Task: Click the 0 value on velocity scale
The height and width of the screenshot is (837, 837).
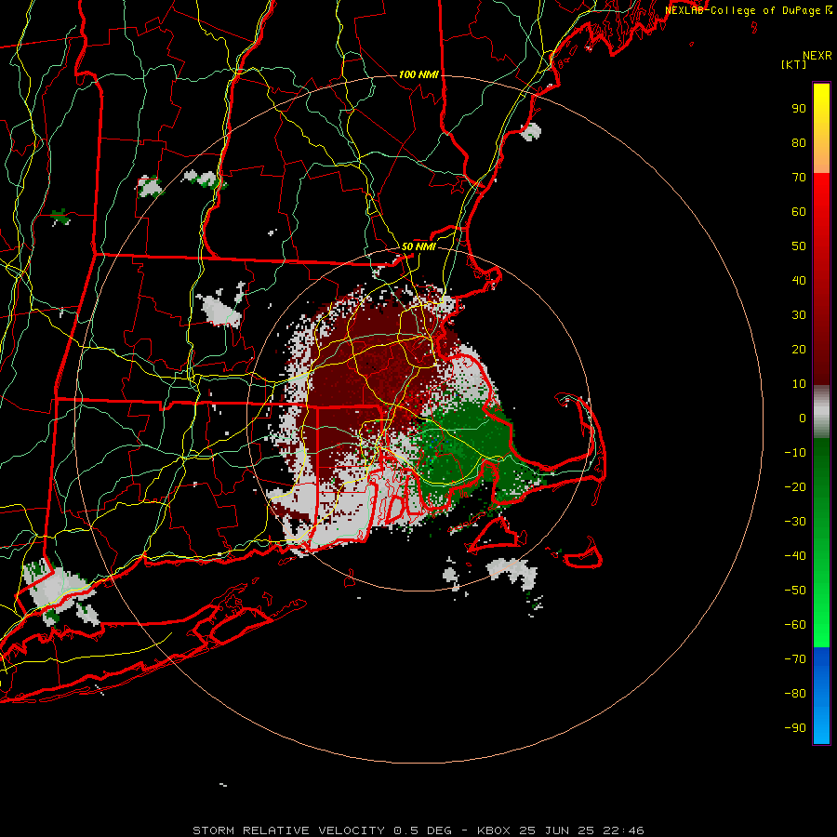Action: coord(803,418)
